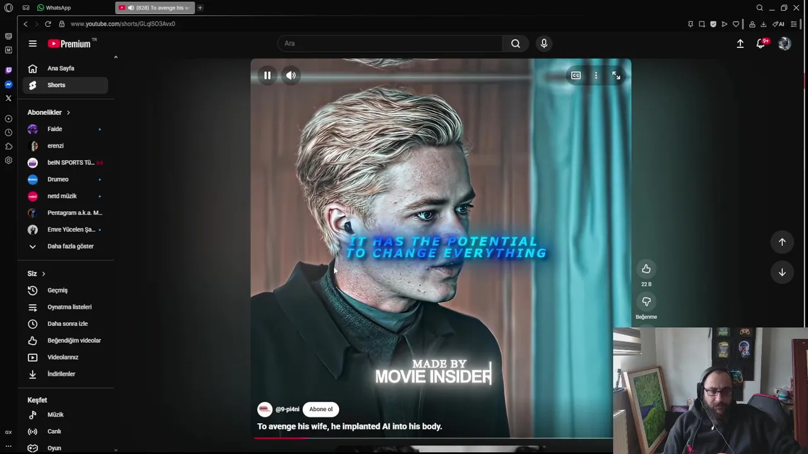This screenshot has height=454, width=808.
Task: Open Oynatma listeleri playlists
Action: pos(66,307)
